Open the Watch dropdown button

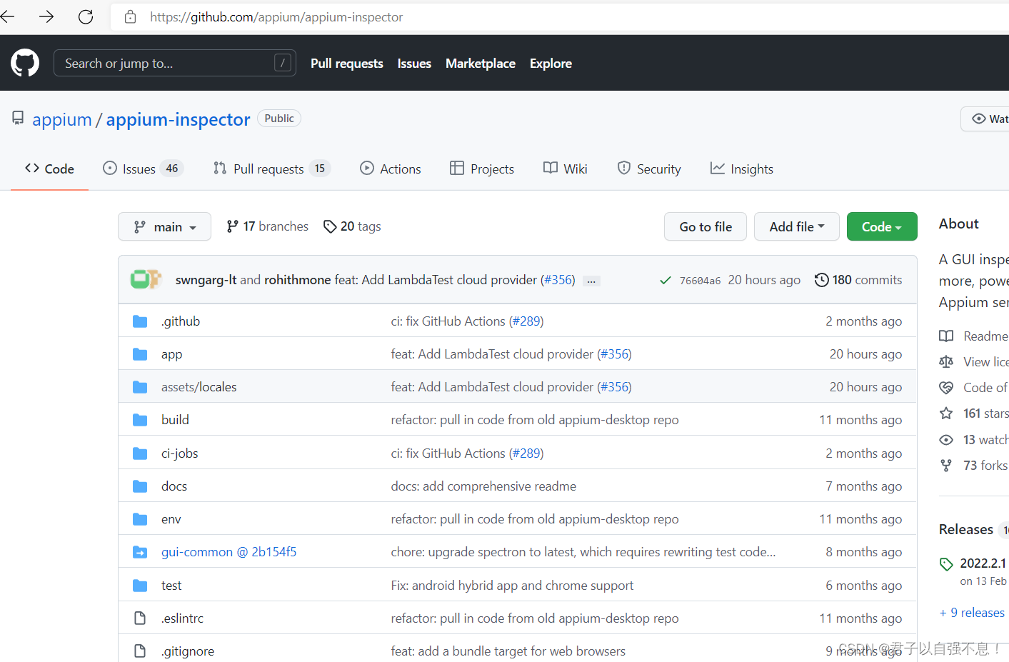[985, 119]
